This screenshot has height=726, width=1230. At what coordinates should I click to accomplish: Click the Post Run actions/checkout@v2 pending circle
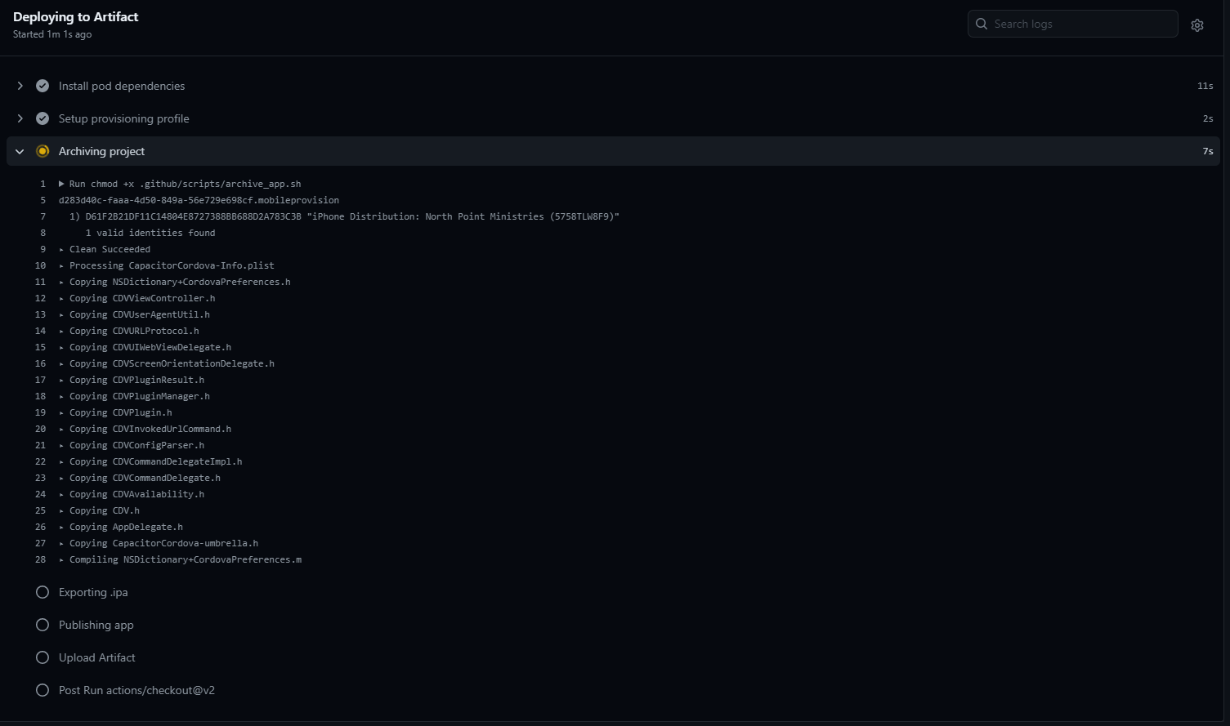coord(42,690)
